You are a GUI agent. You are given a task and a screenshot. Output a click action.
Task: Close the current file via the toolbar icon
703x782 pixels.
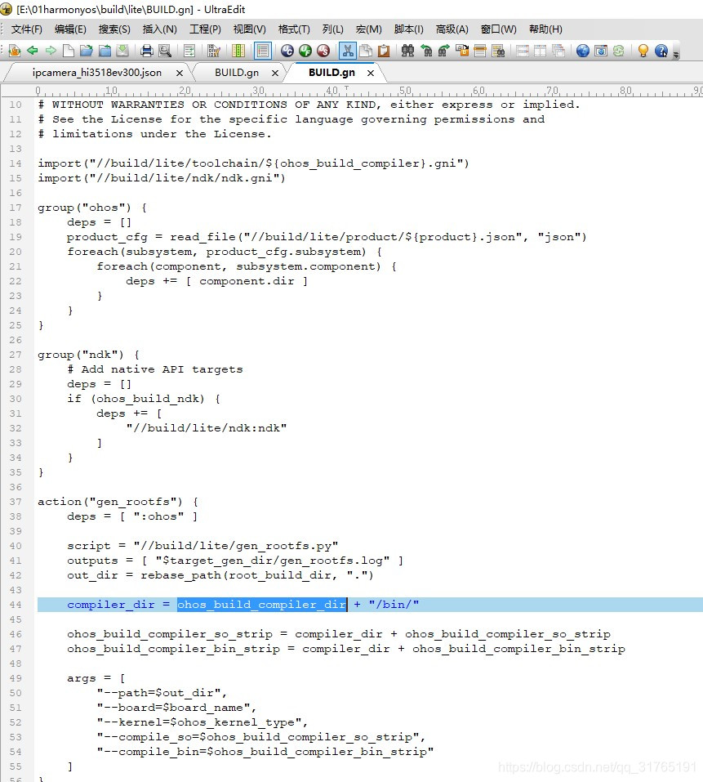coord(105,51)
